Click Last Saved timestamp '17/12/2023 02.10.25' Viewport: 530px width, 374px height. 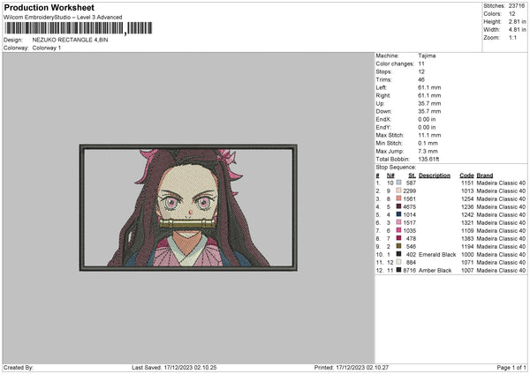click(x=190, y=367)
